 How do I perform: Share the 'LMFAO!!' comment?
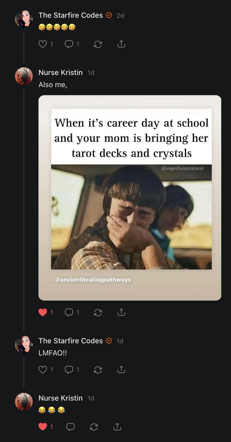click(121, 369)
